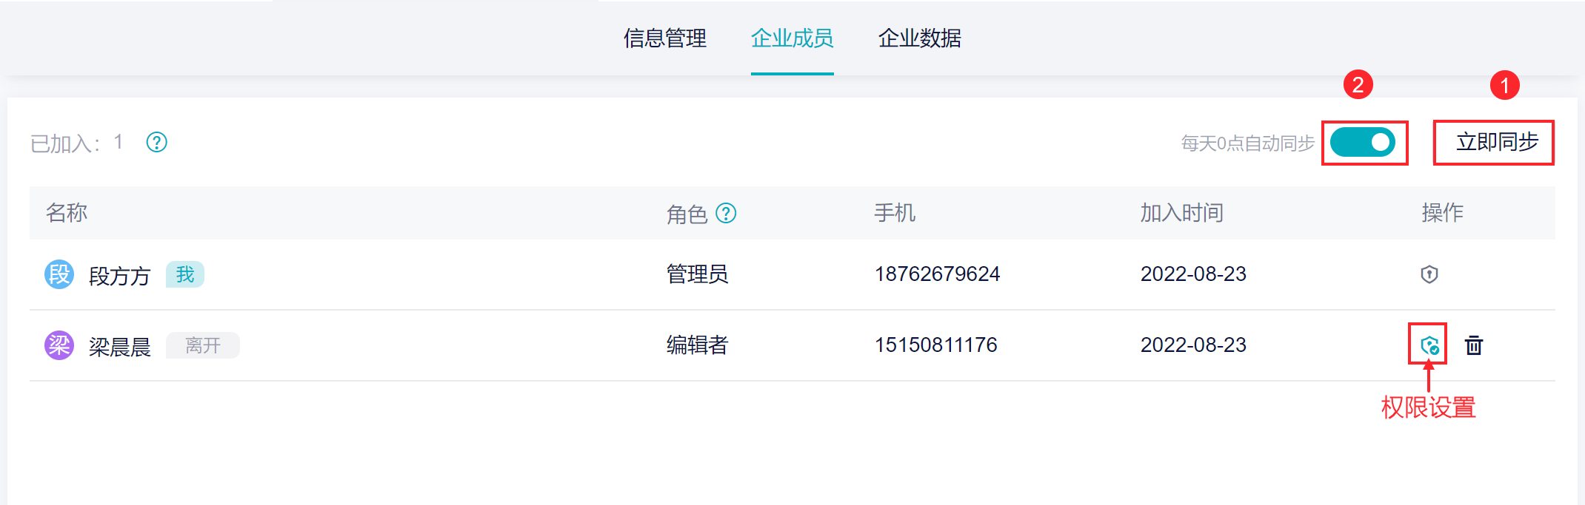Image resolution: width=1585 pixels, height=505 pixels.
Task: Toggle the 每天0点自动同步 switch
Action: click(1363, 143)
